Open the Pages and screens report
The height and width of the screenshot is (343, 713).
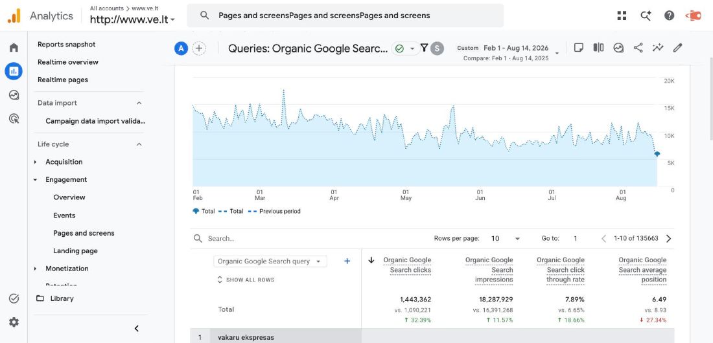pyautogui.click(x=84, y=233)
